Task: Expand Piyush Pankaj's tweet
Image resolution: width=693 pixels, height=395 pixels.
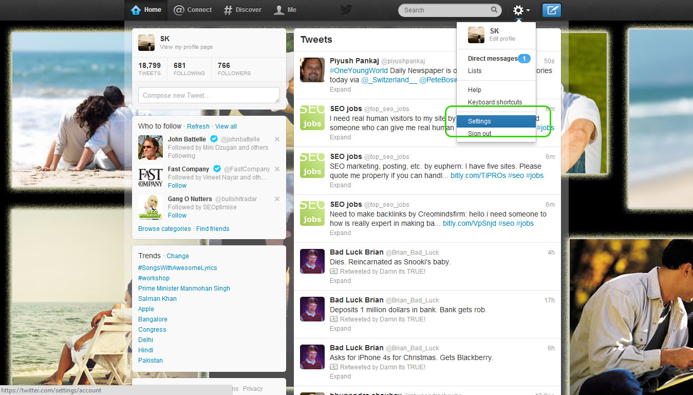Action: (340, 89)
